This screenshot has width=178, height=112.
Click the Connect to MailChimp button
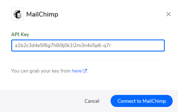[142, 101]
